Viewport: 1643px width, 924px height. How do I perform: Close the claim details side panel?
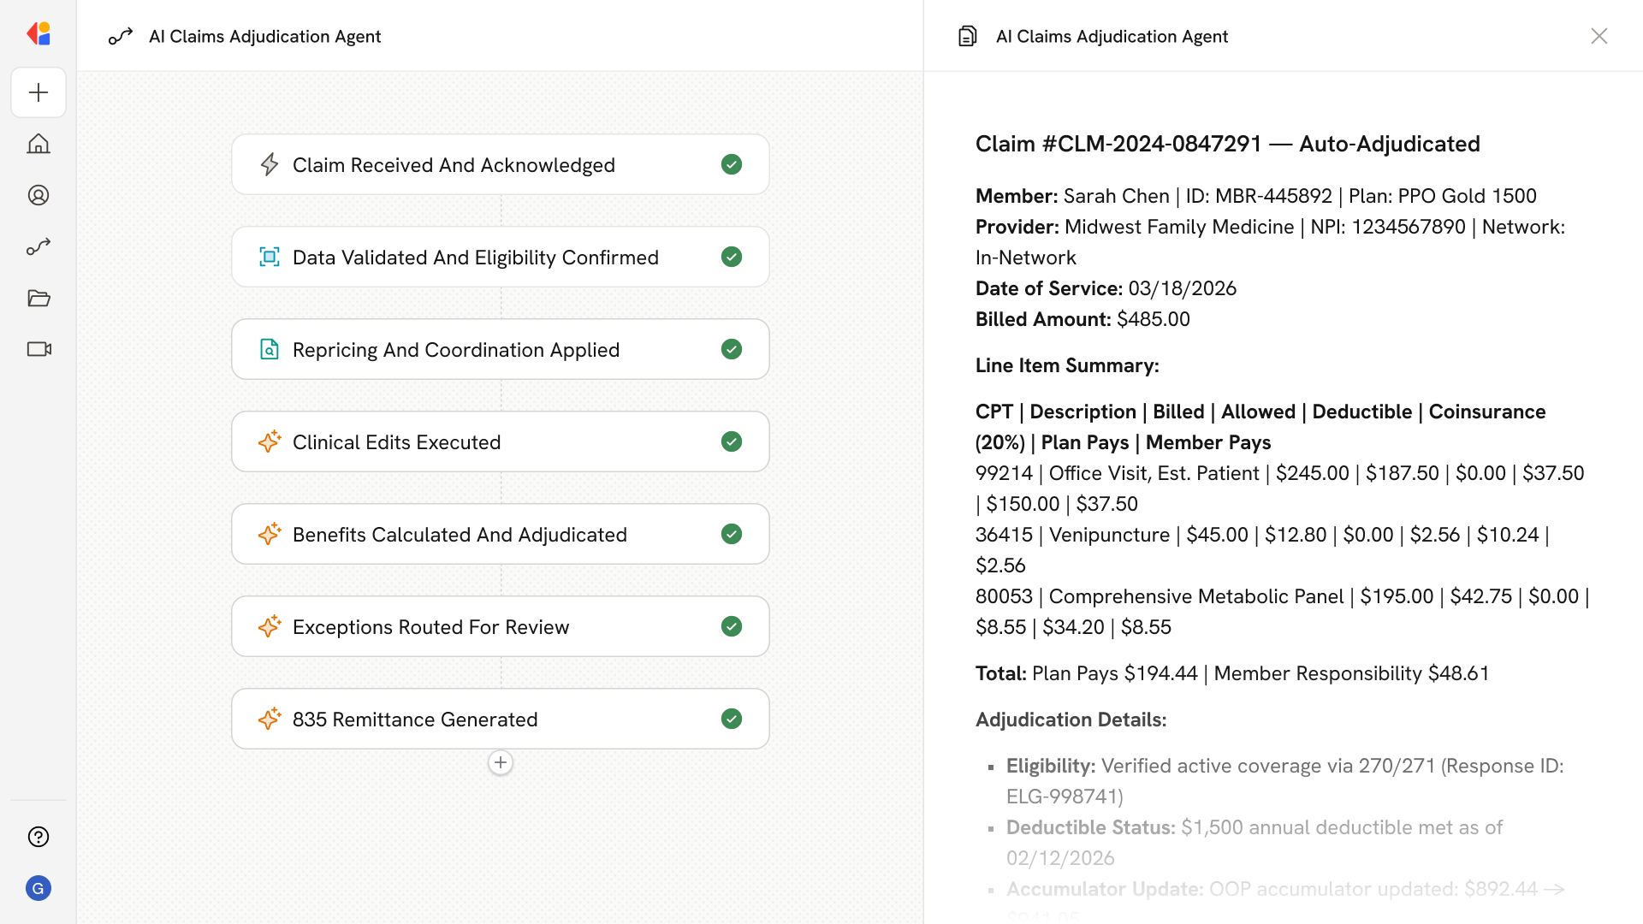1599,36
